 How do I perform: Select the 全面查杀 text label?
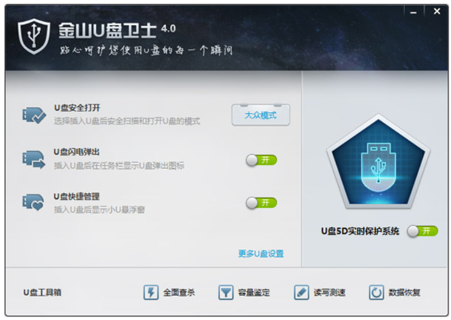tap(179, 293)
